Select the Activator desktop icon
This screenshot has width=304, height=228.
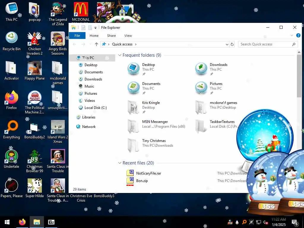[x=12, y=71]
